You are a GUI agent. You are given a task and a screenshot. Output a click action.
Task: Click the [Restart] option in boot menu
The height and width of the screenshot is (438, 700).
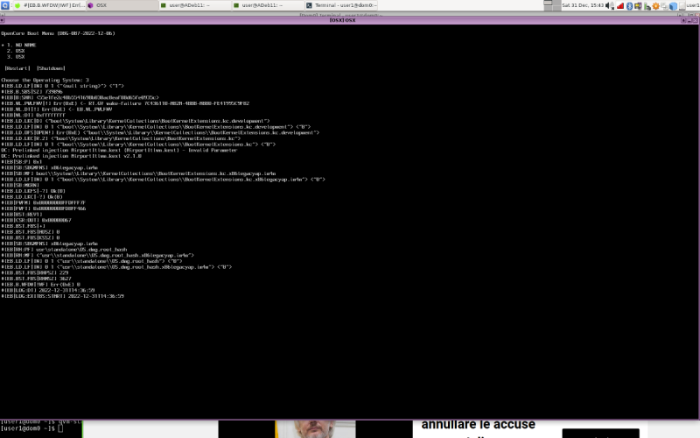click(17, 68)
